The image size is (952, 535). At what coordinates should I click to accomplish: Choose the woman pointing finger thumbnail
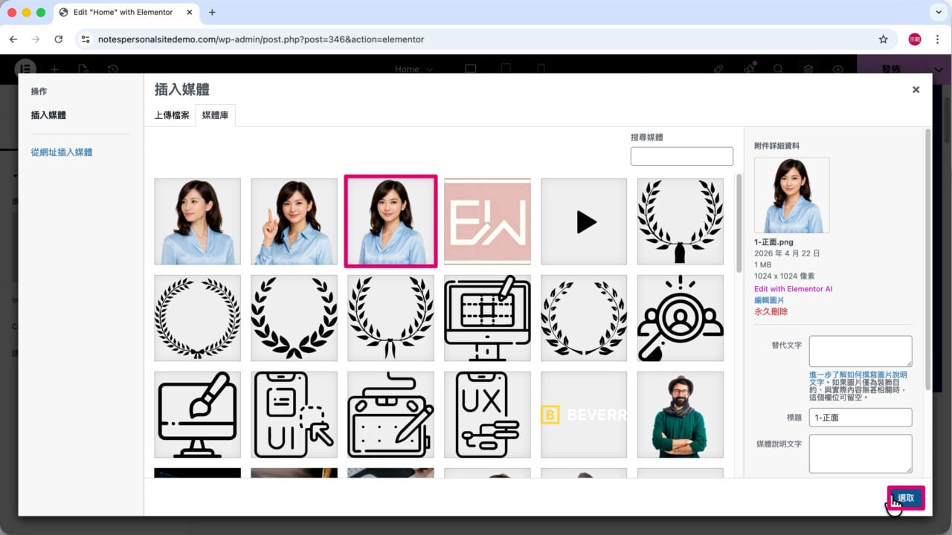point(294,221)
